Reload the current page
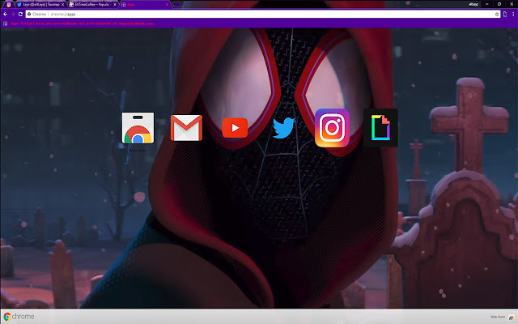 [20, 15]
